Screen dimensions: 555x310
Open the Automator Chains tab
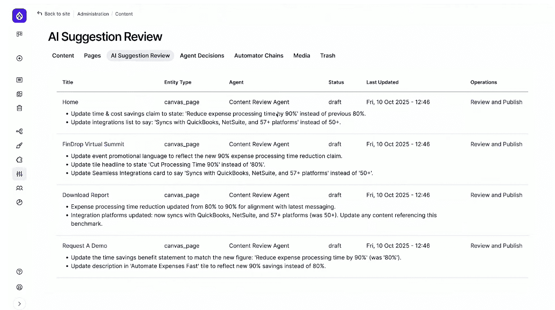tap(258, 55)
